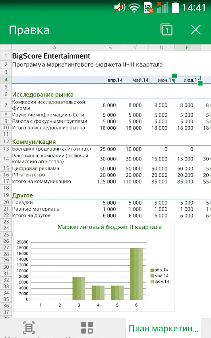Select column B header
The height and width of the screenshot is (338, 211).
pyautogui.click(x=110, y=47)
